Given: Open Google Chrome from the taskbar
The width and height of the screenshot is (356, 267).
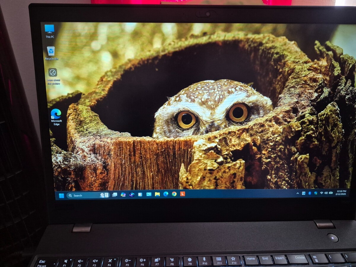Looking at the screenshot, I should (x=174, y=194).
